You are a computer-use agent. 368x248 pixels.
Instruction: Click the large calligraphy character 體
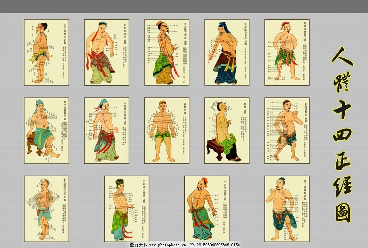click(x=342, y=82)
